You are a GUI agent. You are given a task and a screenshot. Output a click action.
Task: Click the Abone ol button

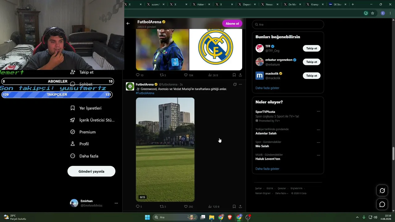point(232,23)
